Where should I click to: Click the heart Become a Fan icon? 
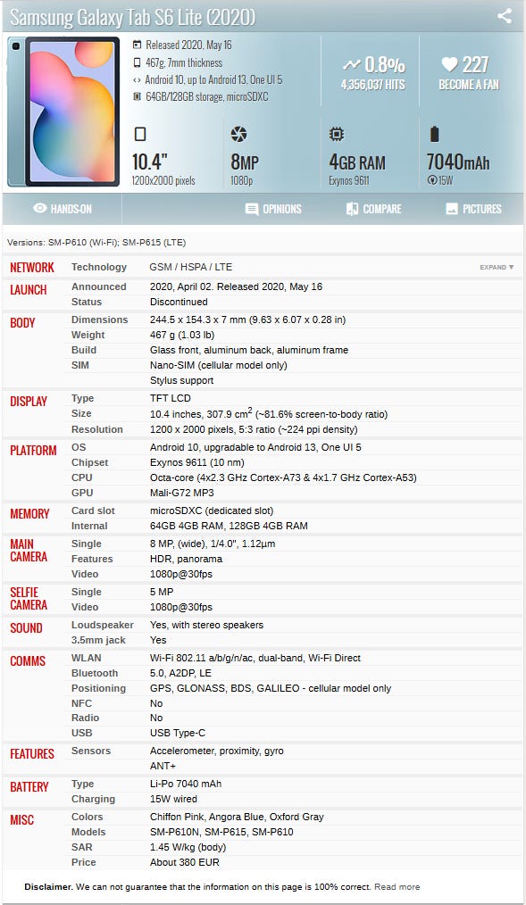click(x=449, y=64)
